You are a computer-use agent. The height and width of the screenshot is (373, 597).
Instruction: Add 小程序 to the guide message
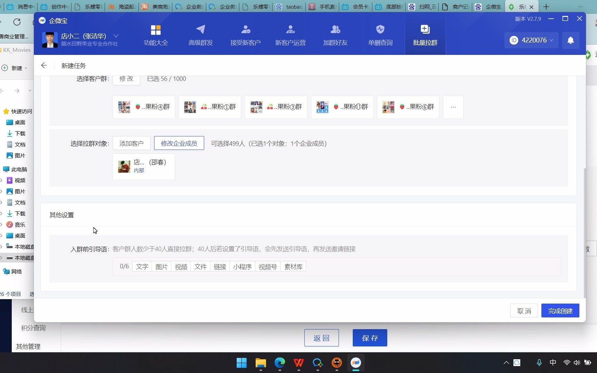point(242,267)
